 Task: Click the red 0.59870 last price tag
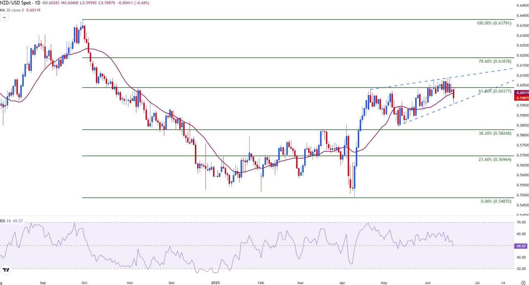[x=522, y=98]
